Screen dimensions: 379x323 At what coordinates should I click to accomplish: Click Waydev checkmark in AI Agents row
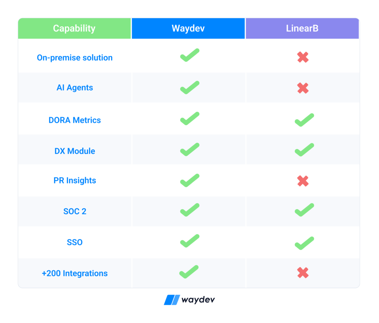(x=190, y=88)
